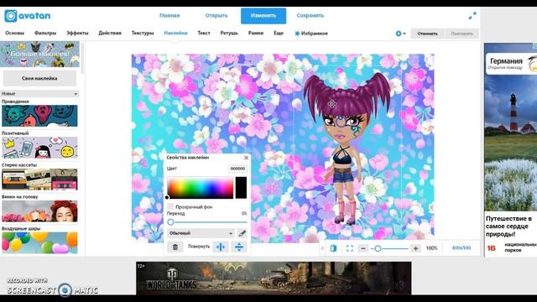
Task: Open the Фильтры menu
Action: 45,33
